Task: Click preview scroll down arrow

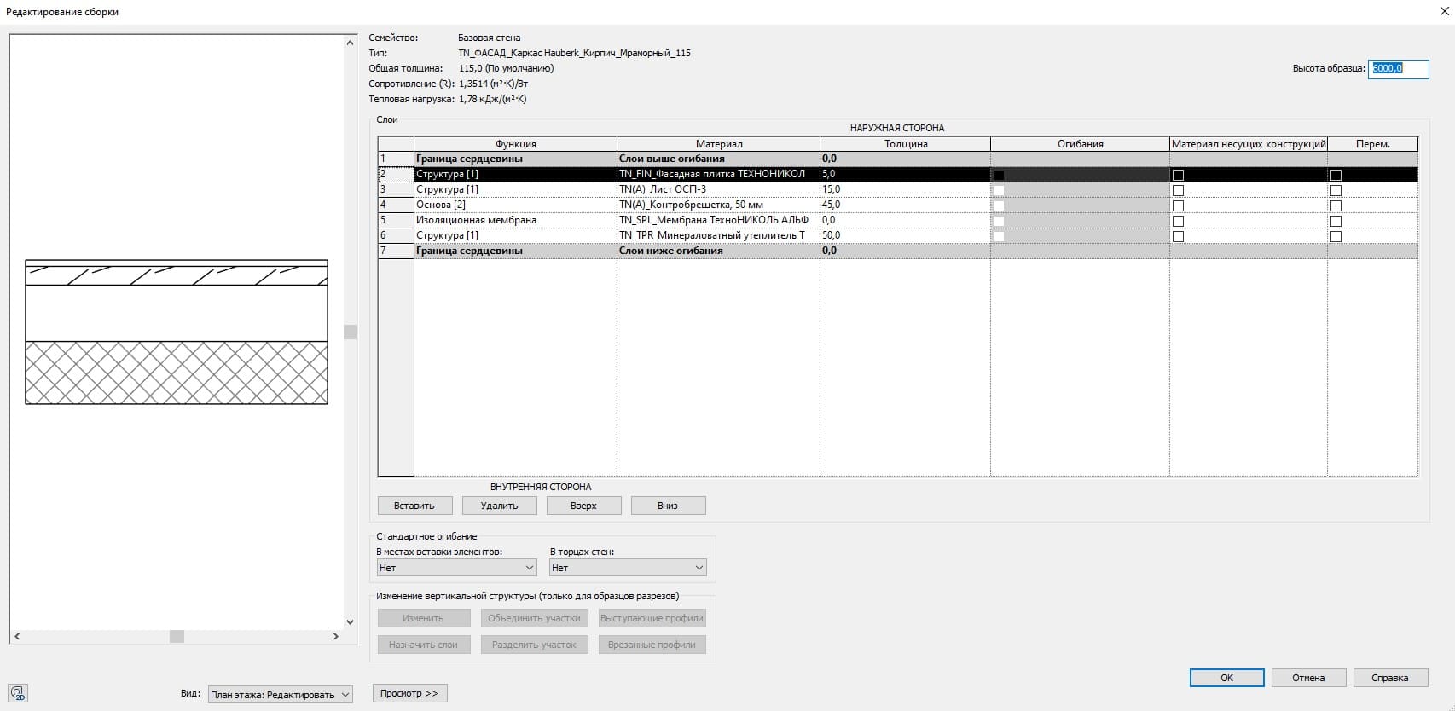Action: [350, 622]
